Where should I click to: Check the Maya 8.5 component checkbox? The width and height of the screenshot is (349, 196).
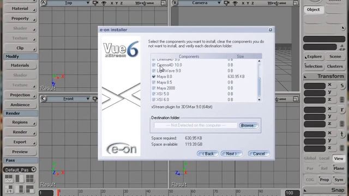point(154,82)
